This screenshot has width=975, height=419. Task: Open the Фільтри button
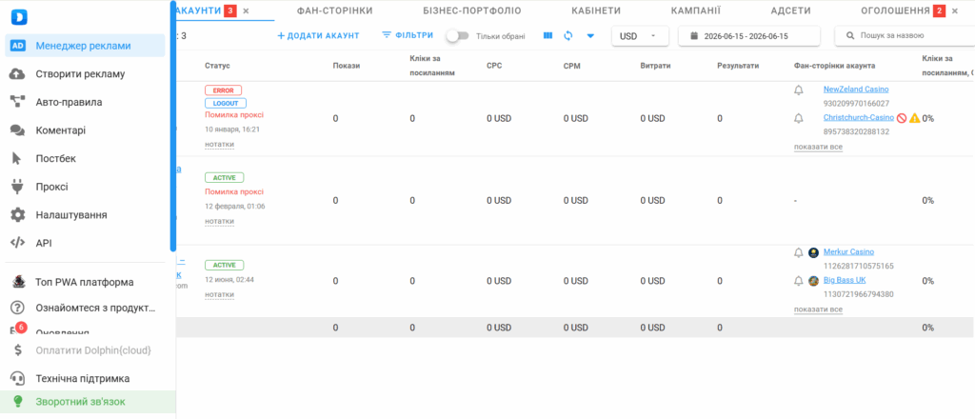[408, 35]
